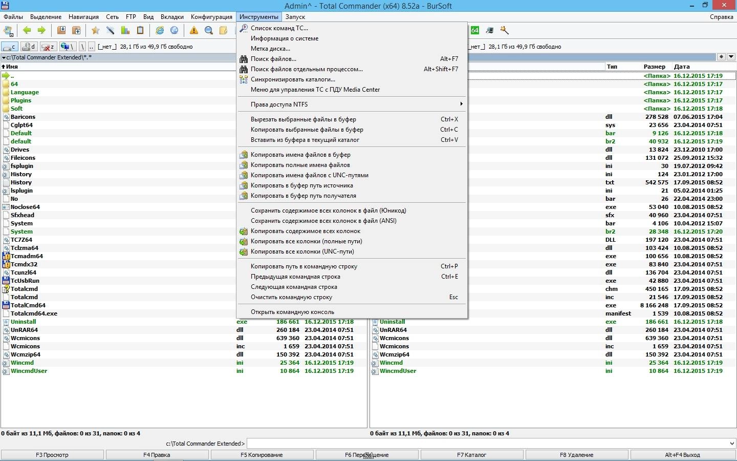Choose Очистить командную строку entry
The image size is (737, 461).
click(x=352, y=297)
